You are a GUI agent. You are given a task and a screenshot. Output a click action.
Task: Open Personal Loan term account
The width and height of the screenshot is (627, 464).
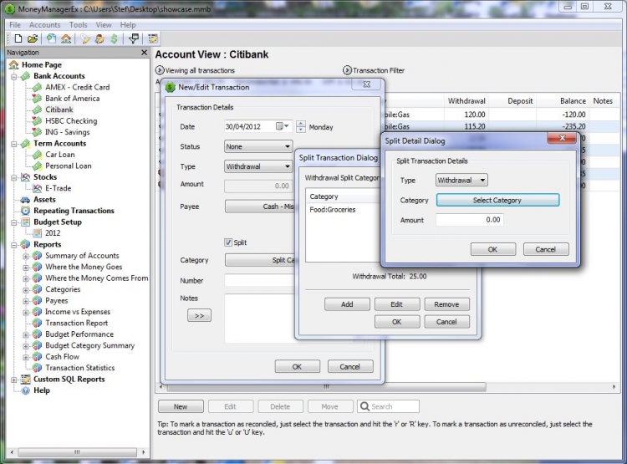click(69, 166)
